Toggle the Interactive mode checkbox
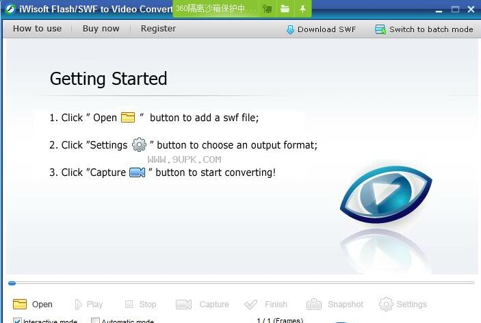Viewport: 481px width, 323px height. [x=18, y=320]
